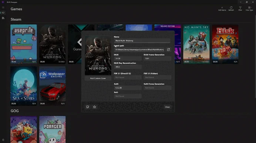Toggle the favourite star icon
This screenshot has width=256, height=143.
click(x=95, y=107)
